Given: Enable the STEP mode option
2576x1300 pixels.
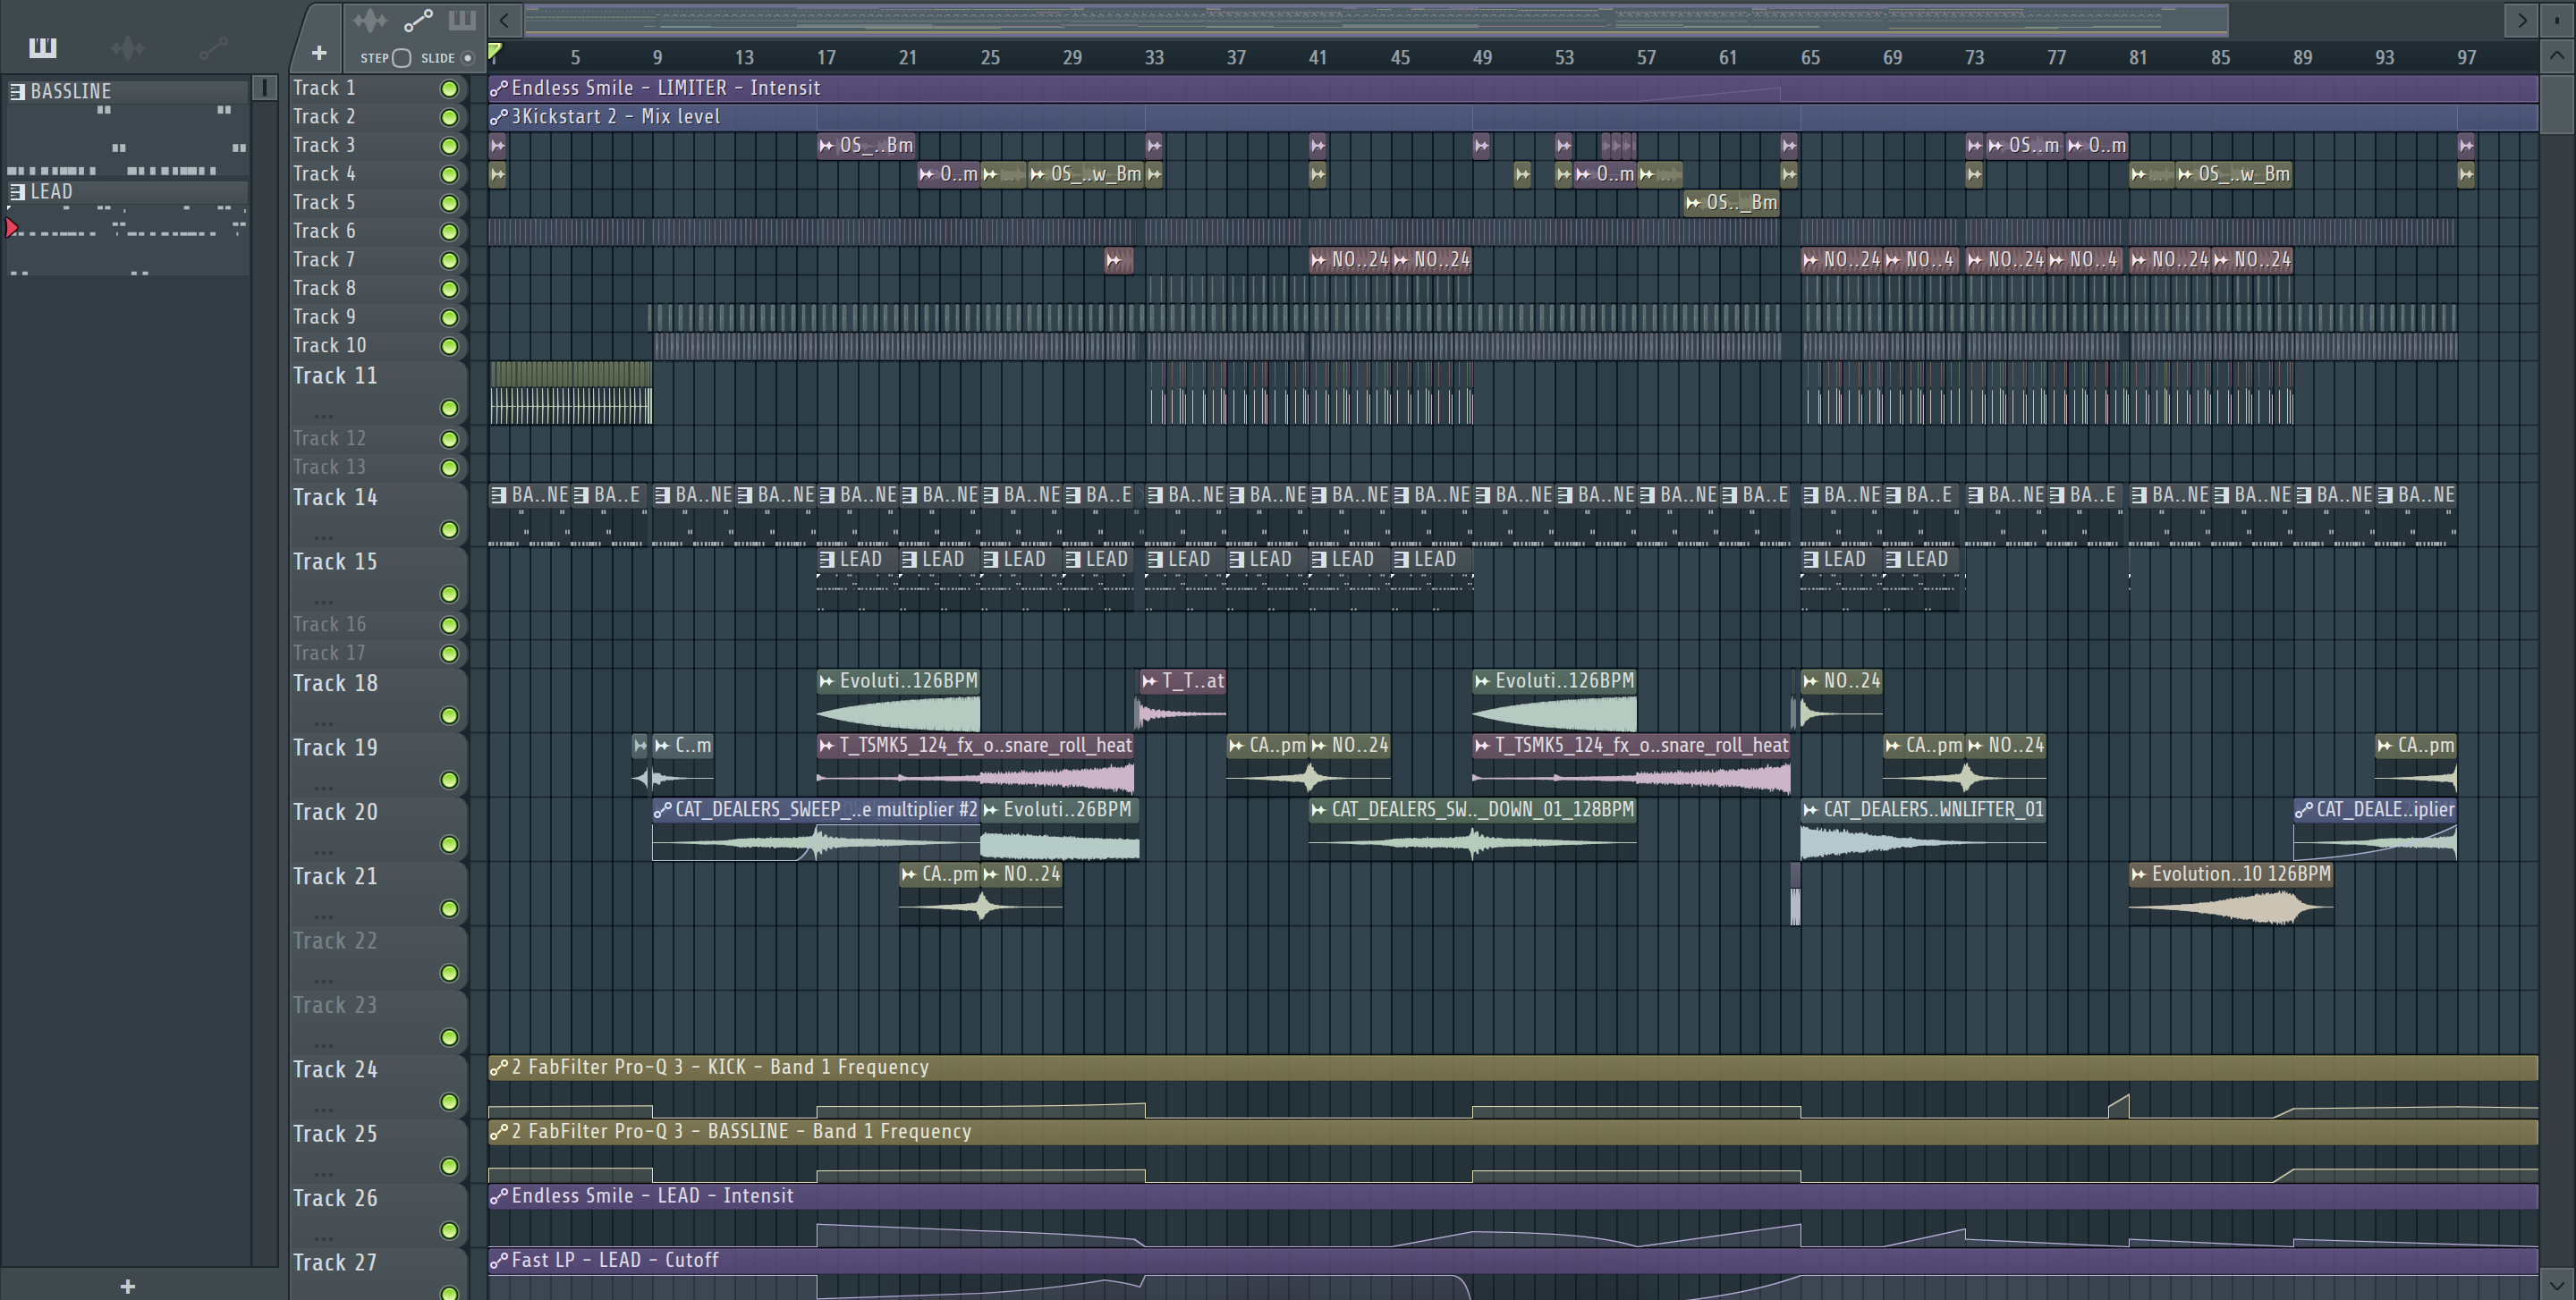Looking at the screenshot, I should (x=401, y=58).
